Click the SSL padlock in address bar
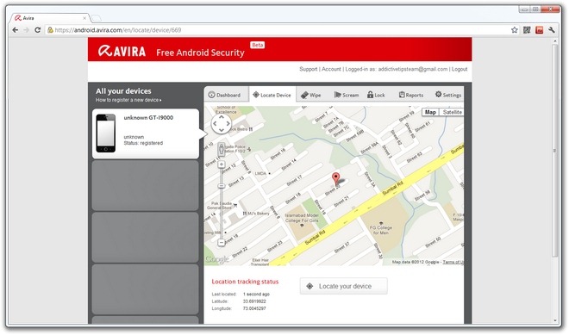569x335 pixels. [x=51, y=30]
